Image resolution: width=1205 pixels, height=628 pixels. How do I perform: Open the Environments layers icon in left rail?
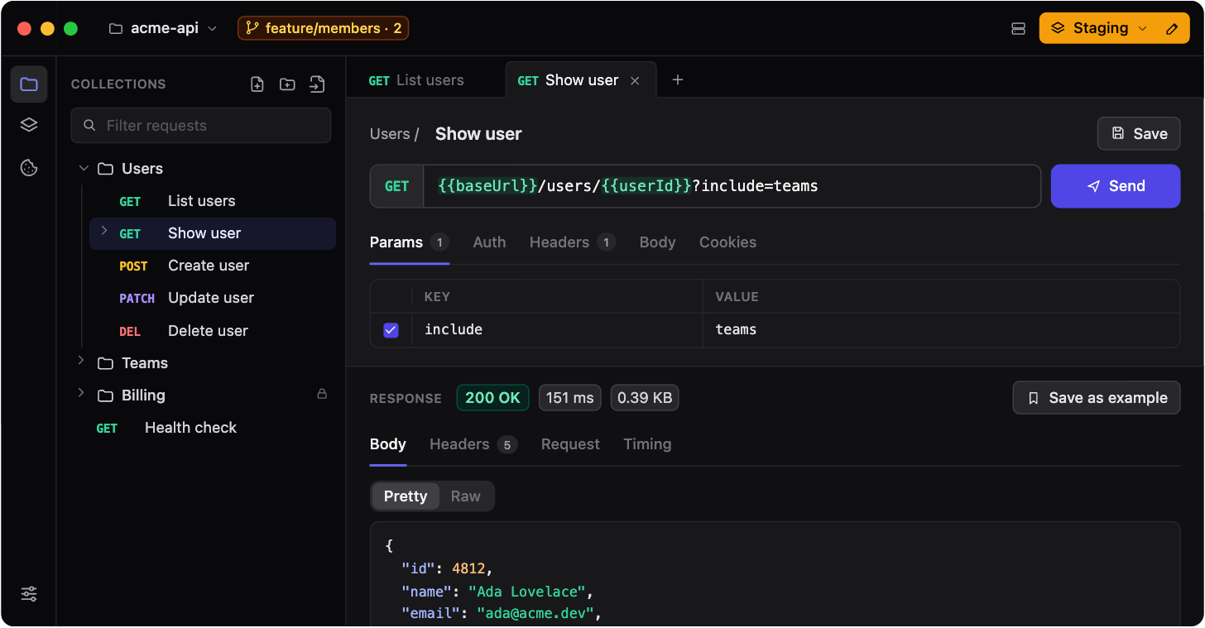pyautogui.click(x=29, y=125)
